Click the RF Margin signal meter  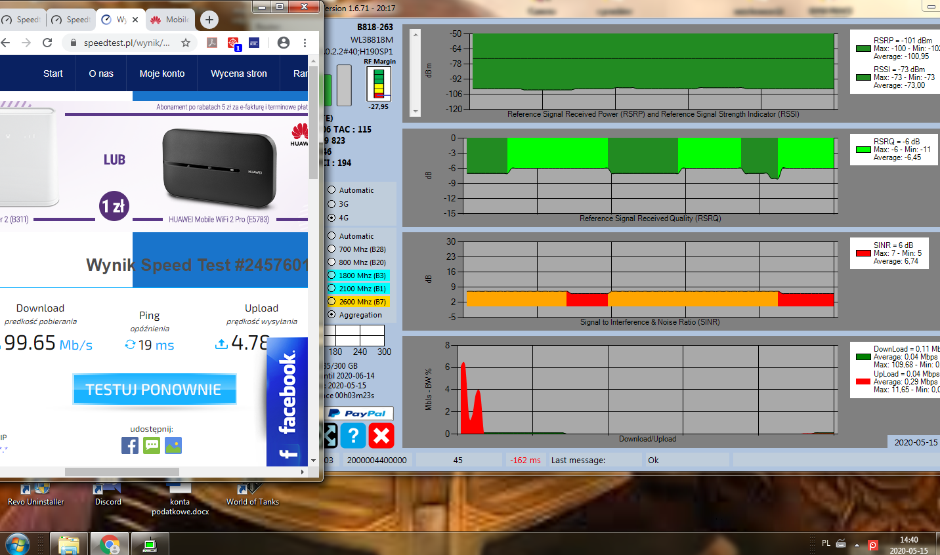coord(379,83)
